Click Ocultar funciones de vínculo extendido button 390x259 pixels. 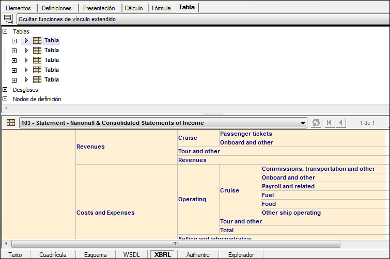pos(67,19)
